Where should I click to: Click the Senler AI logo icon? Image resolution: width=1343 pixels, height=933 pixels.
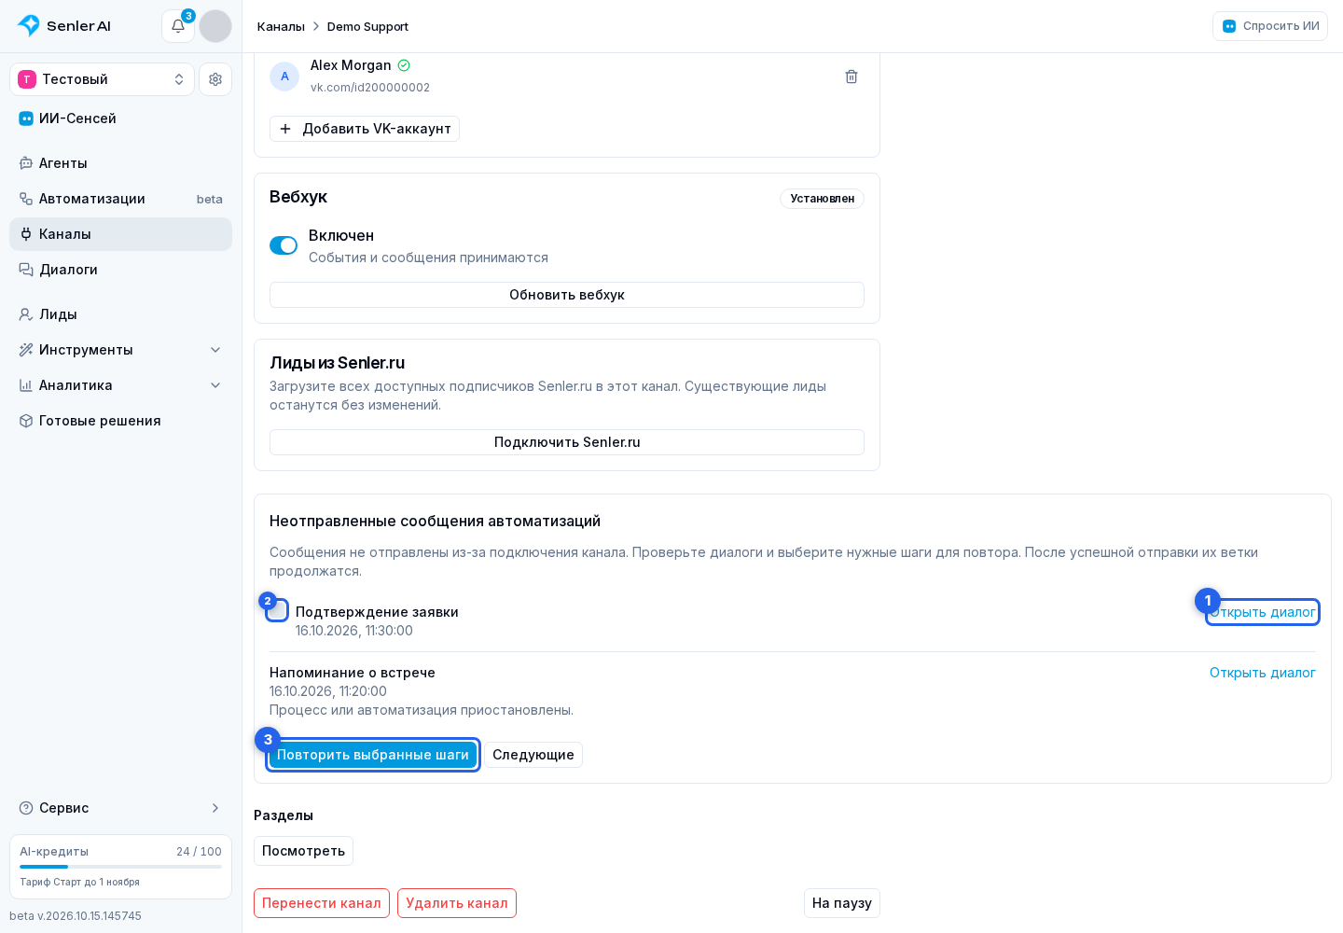(29, 26)
